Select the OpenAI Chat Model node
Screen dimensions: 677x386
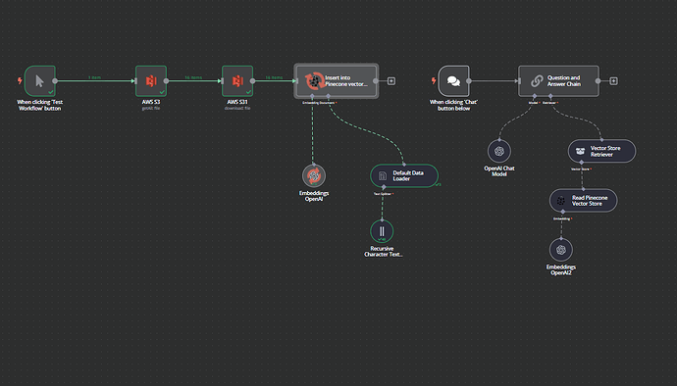pyautogui.click(x=499, y=152)
